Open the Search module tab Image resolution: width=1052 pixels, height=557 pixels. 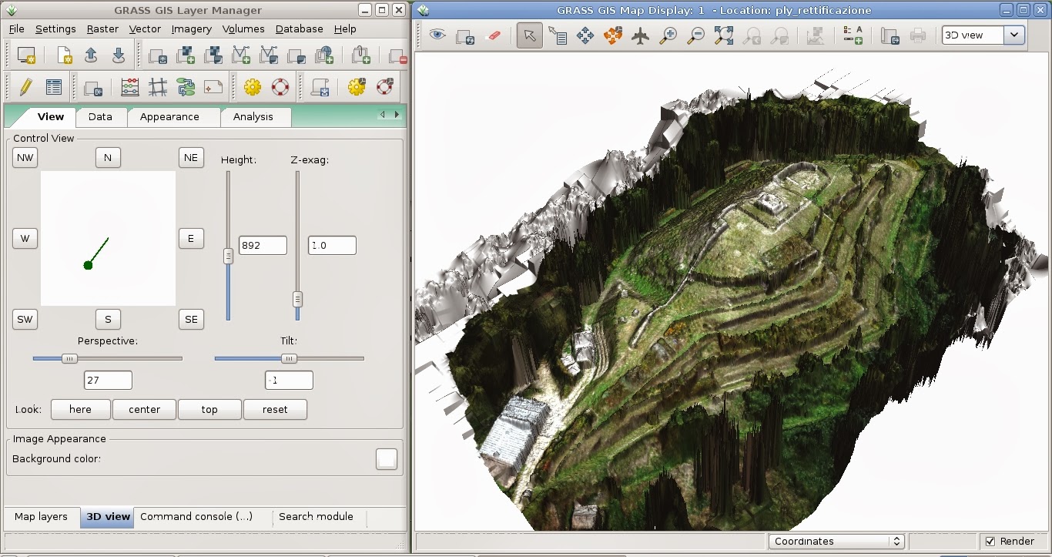[x=316, y=516]
